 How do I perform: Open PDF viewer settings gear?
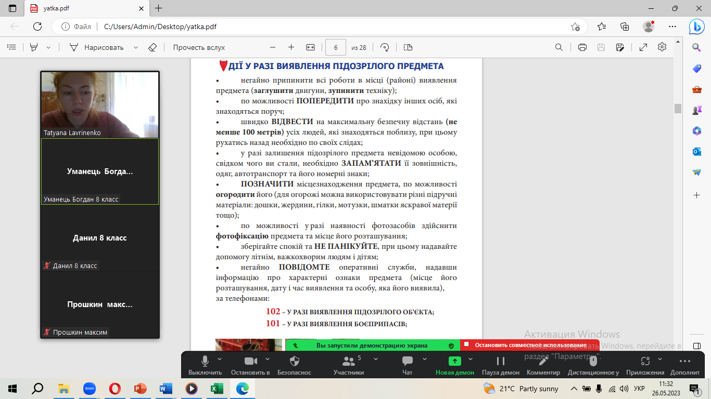coord(662,47)
